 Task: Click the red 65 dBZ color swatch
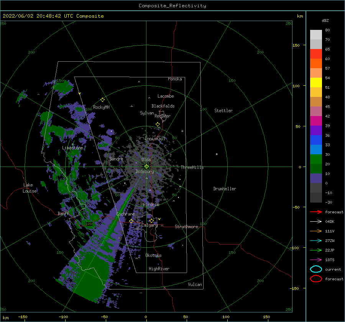[316, 54]
